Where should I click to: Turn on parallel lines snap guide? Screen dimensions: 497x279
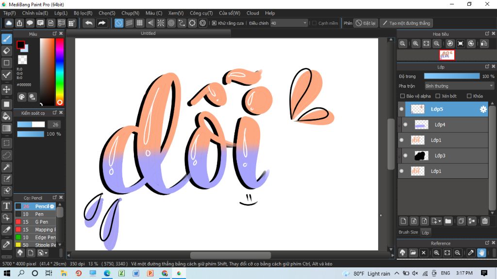click(x=129, y=23)
